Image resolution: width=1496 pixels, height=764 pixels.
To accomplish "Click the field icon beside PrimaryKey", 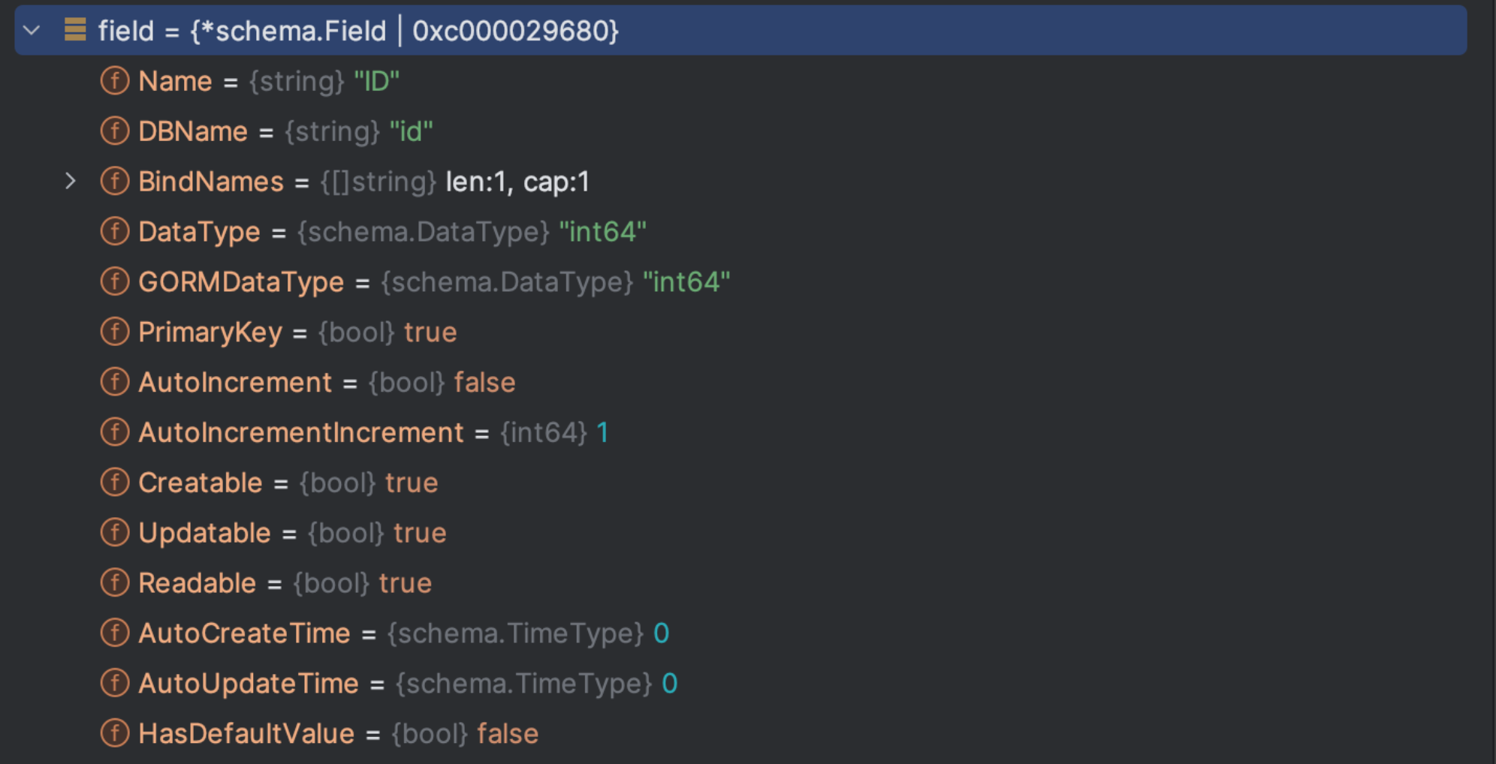I will 115,332.
